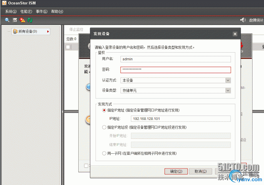Image resolution: width=264 pixels, height=185 pixels.
Task: Click the discover device magnifier toolbar icon
Action: tap(7, 20)
